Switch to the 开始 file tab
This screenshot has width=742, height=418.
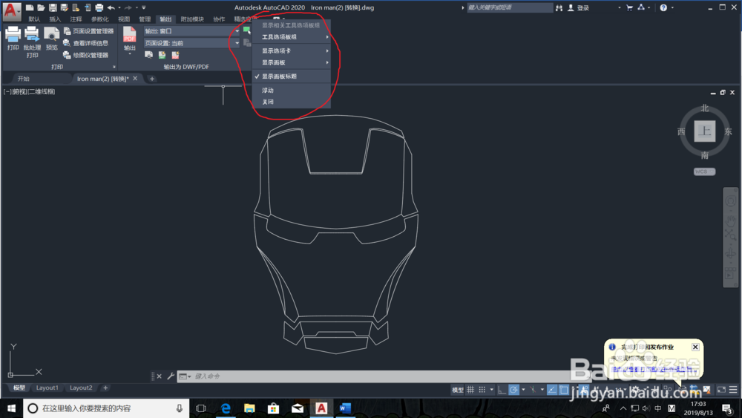[23, 79]
